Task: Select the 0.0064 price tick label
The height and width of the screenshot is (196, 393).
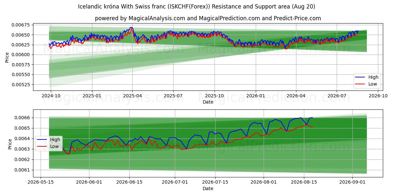Action: tap(22, 139)
